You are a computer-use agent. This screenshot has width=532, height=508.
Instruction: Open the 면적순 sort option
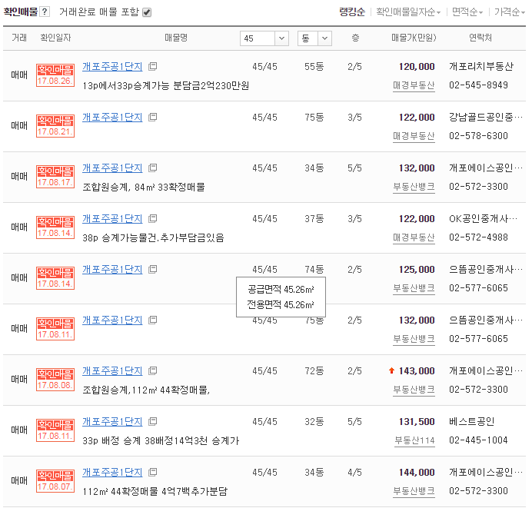pyautogui.click(x=467, y=12)
